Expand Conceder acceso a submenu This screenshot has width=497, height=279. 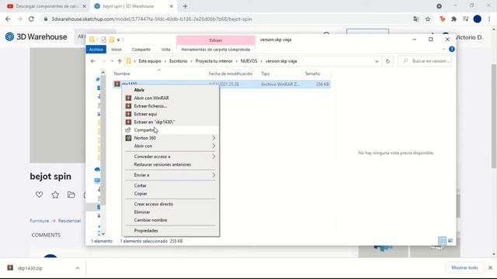point(171,157)
